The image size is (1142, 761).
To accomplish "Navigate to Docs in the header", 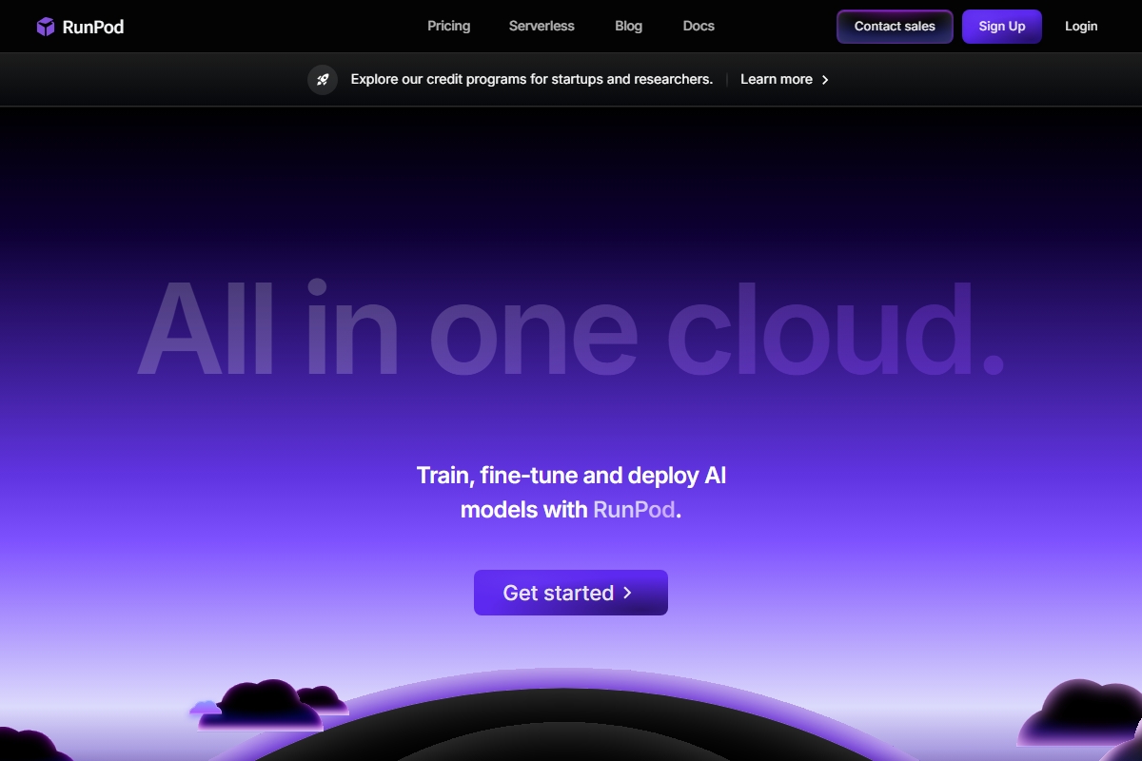I will 699,27.
